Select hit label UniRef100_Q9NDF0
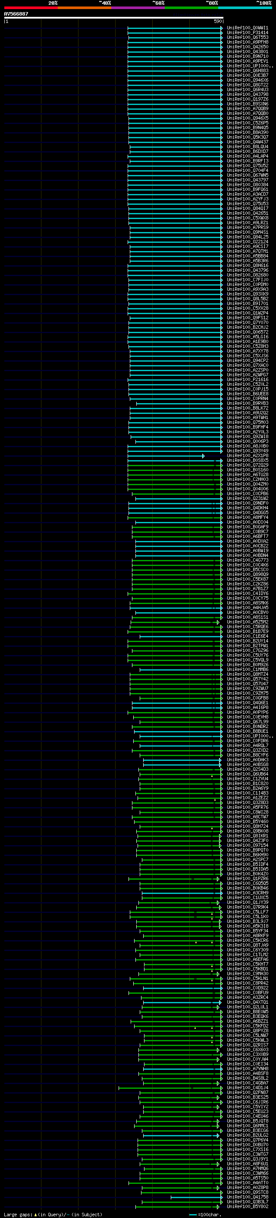This screenshot has width=276, height=1218. (x=247, y=503)
